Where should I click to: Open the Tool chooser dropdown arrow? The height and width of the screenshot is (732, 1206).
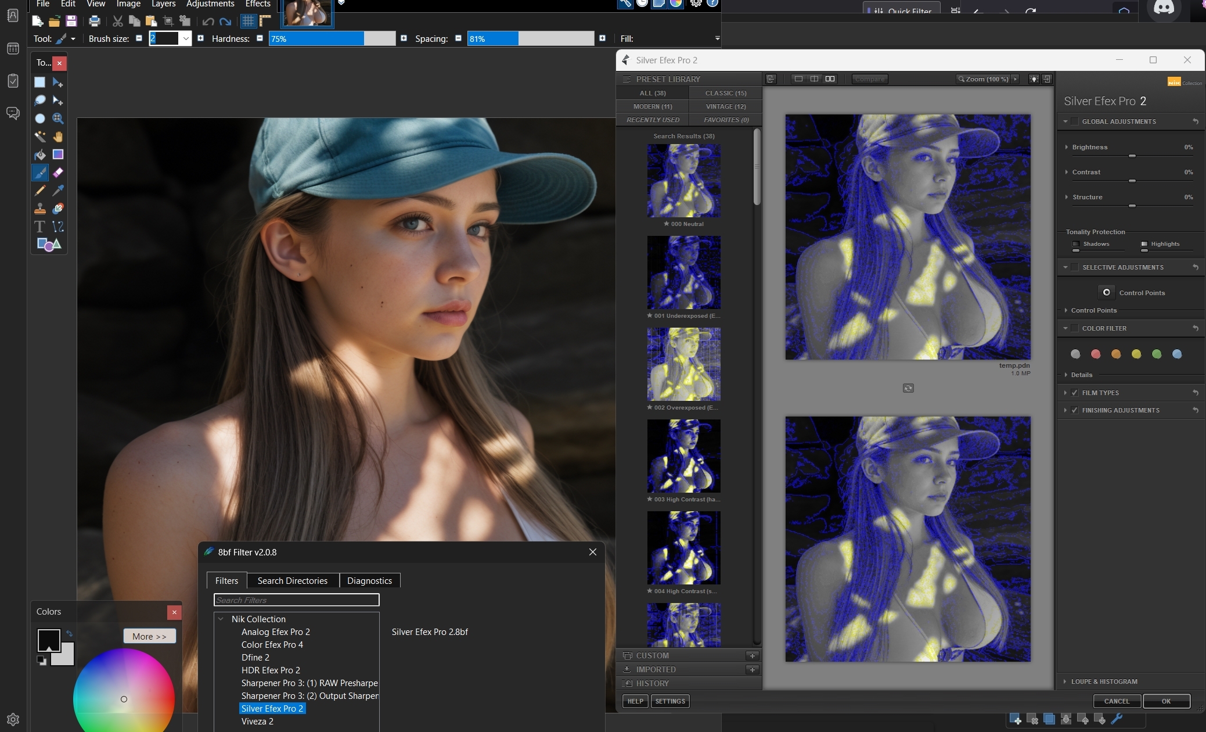pyautogui.click(x=73, y=39)
